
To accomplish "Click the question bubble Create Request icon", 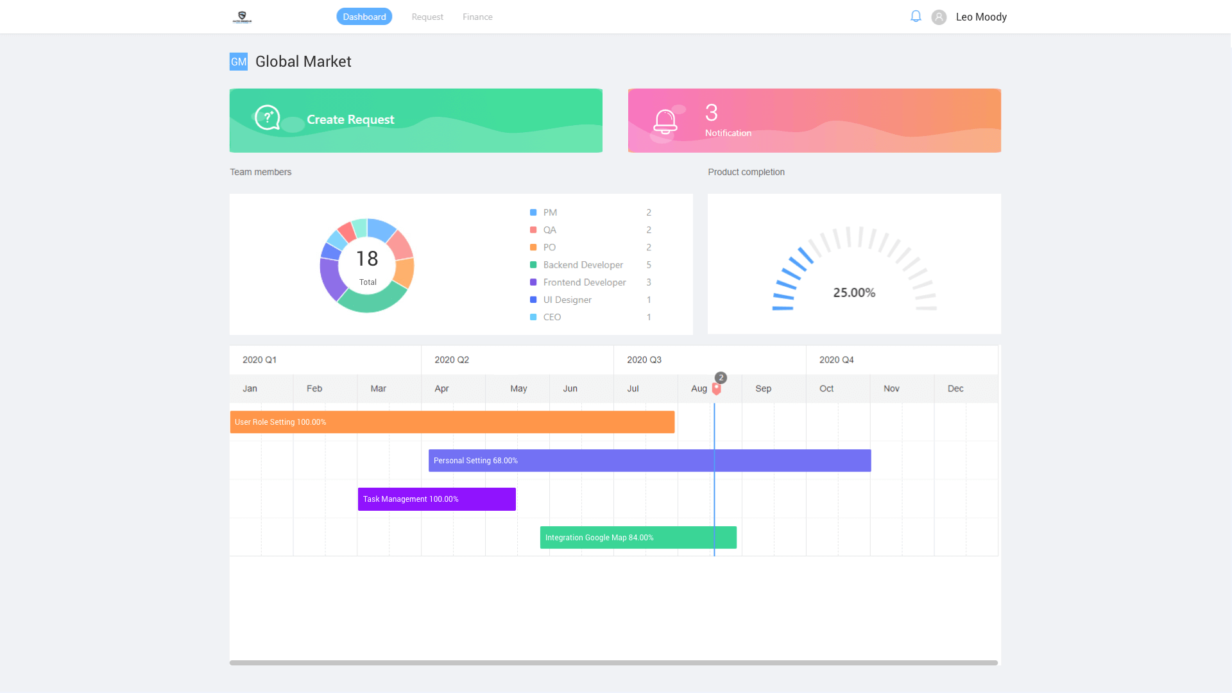I will pos(267,118).
